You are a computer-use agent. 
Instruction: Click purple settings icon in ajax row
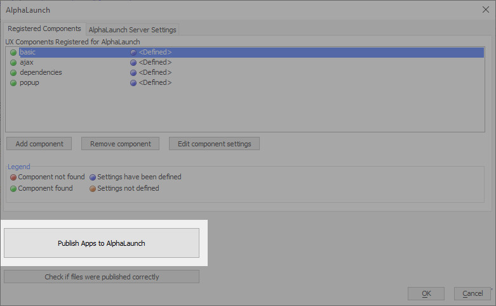[133, 63]
